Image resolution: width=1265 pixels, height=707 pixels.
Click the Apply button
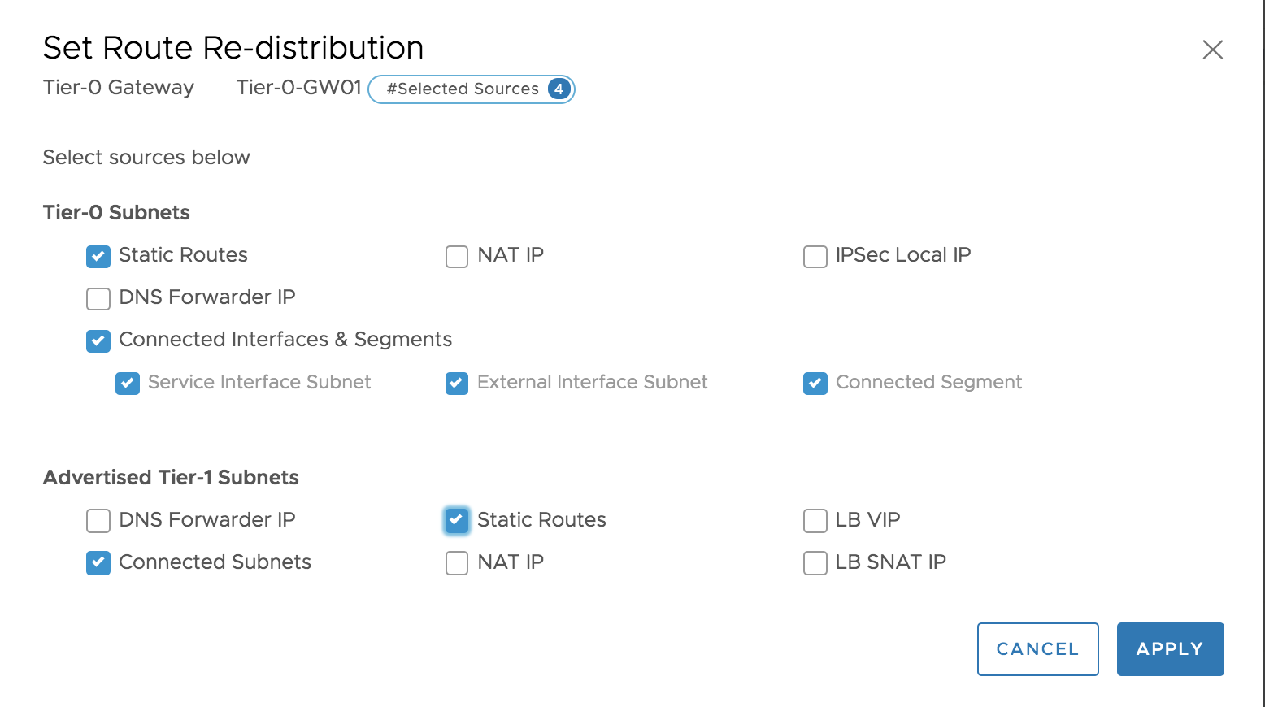pos(1170,649)
